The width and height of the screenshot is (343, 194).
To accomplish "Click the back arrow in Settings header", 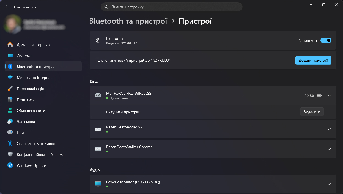I will coord(7,7).
